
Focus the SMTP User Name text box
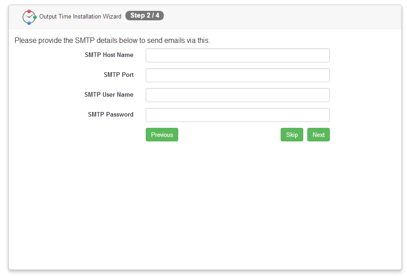237,95
